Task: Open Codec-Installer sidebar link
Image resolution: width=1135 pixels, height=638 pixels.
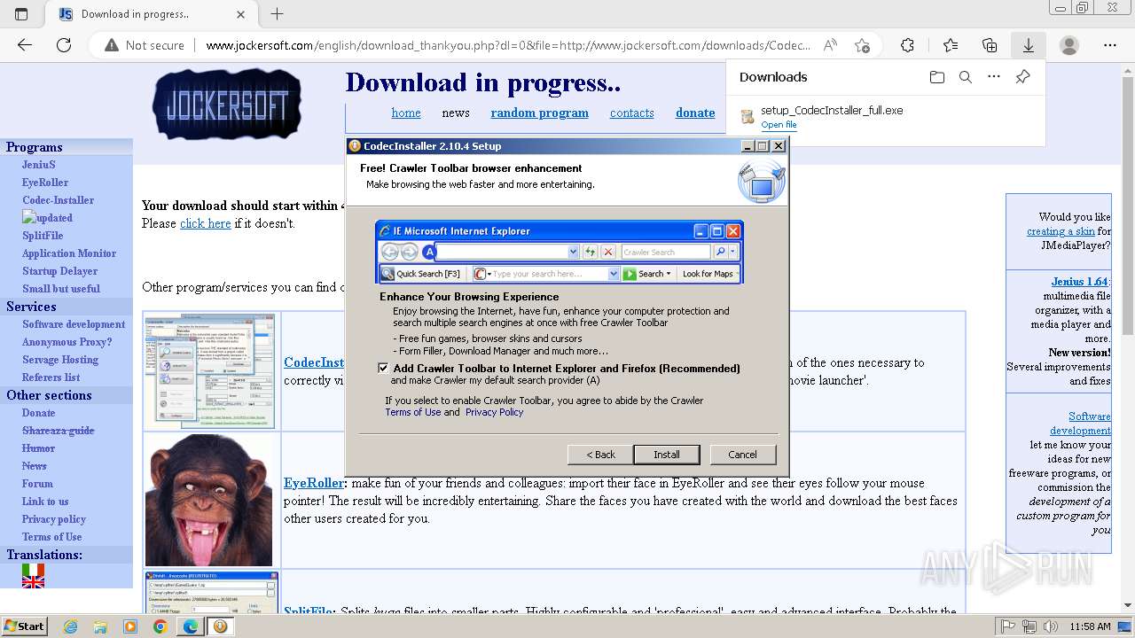Action: click(x=58, y=200)
